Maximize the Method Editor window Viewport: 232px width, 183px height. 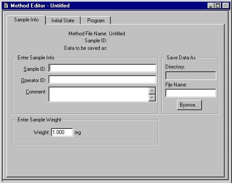(218, 6)
